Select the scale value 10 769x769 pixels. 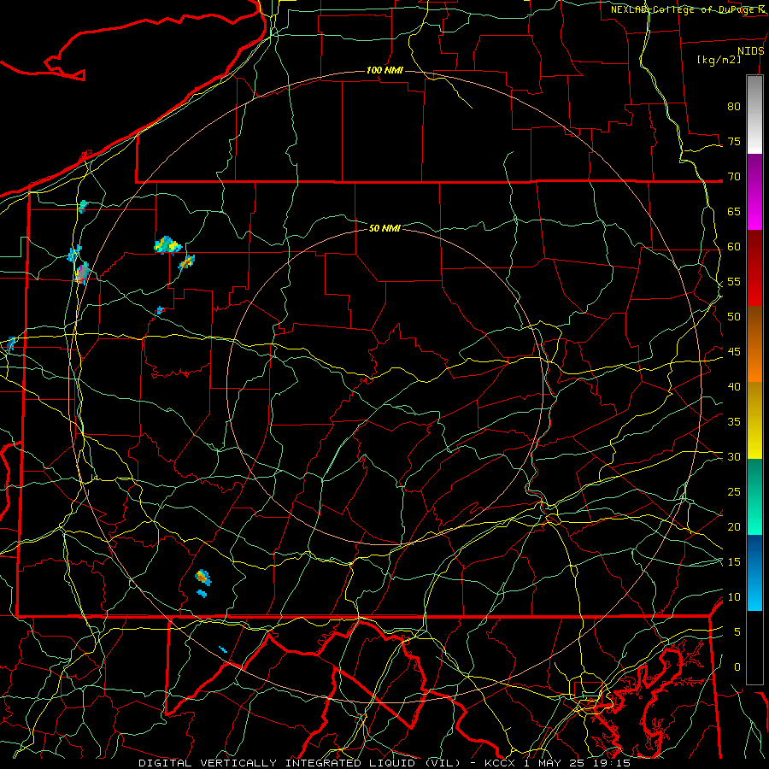(x=734, y=597)
